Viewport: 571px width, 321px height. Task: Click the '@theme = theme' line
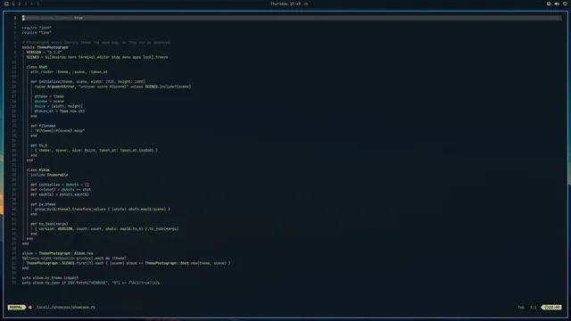[49, 96]
